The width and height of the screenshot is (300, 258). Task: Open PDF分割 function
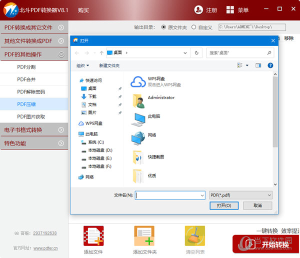pyautogui.click(x=34, y=67)
